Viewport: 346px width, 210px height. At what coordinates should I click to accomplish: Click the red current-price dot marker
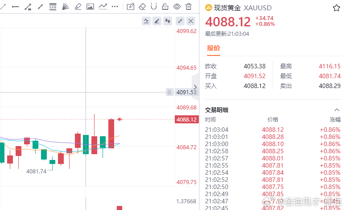coord(119,119)
